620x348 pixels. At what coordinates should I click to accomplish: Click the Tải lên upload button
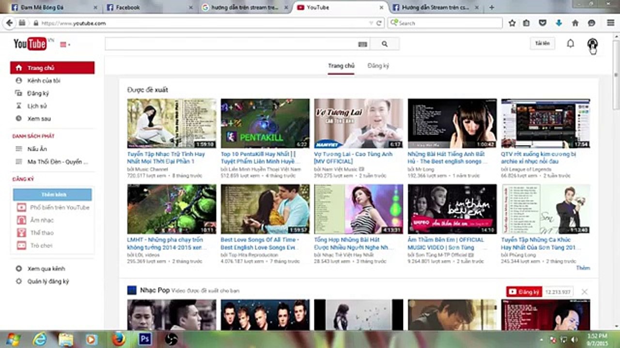click(x=542, y=43)
